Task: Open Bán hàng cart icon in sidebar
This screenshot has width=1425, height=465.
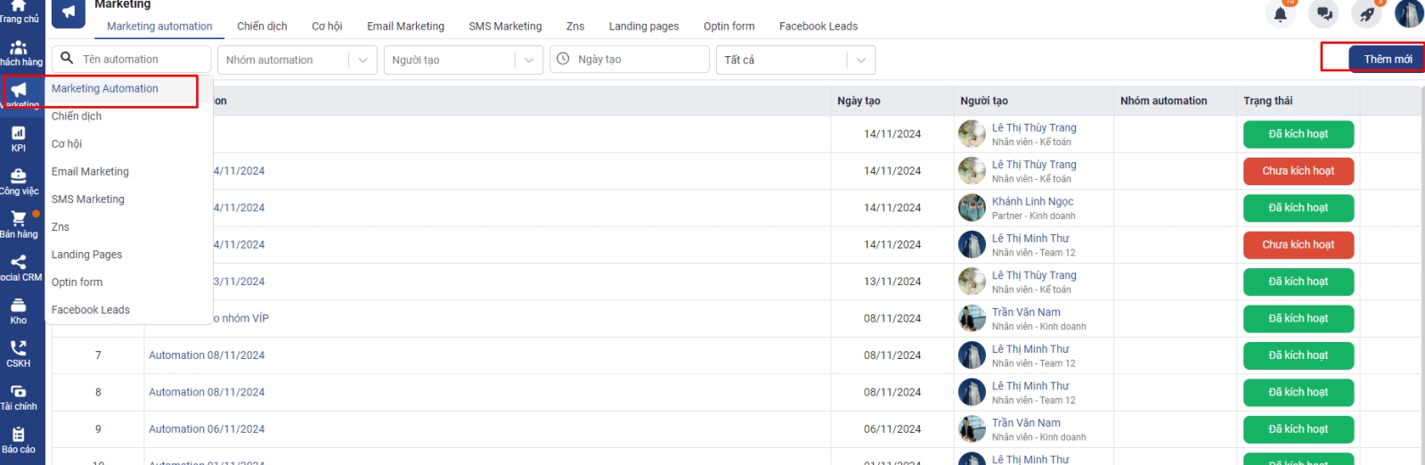Action: (19, 224)
